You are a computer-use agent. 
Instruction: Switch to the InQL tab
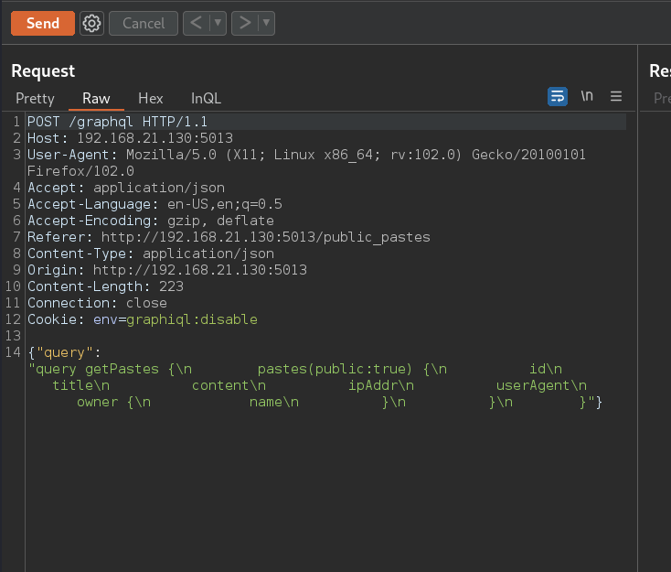206,98
